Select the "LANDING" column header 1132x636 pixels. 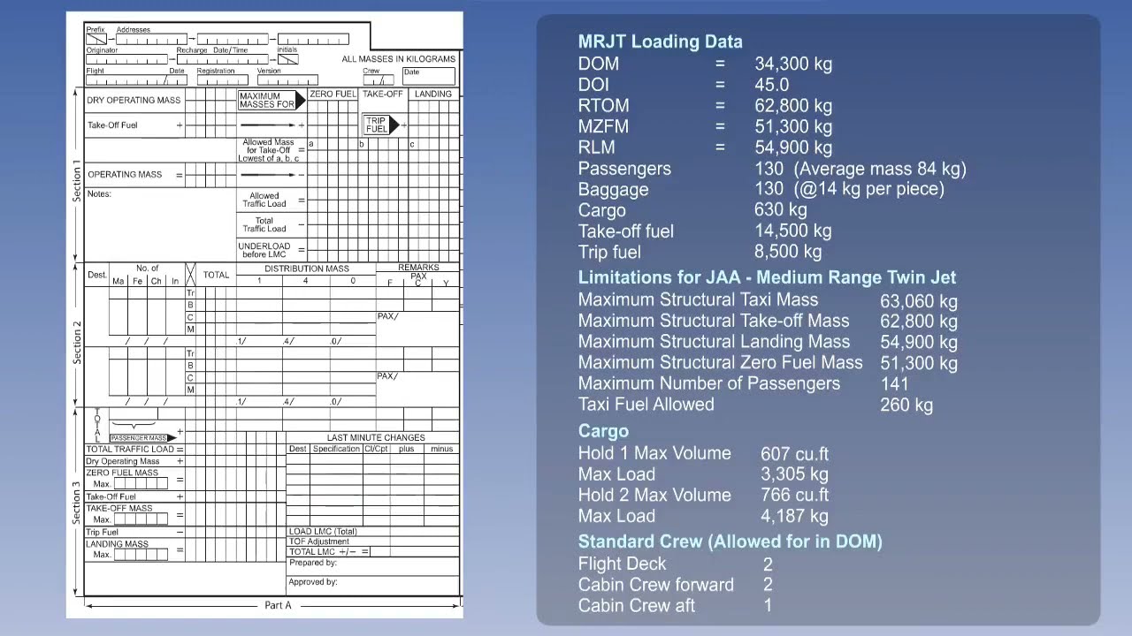433,94
